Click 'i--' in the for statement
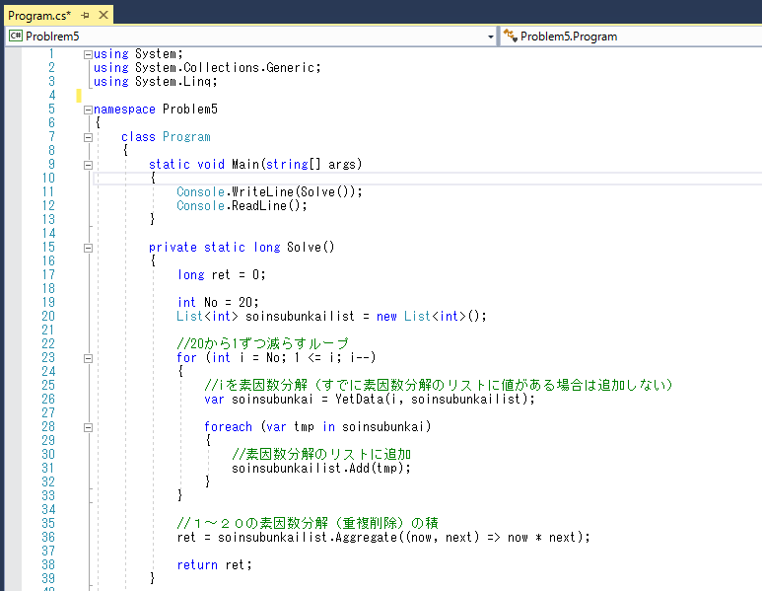This screenshot has width=762, height=591. point(360,357)
